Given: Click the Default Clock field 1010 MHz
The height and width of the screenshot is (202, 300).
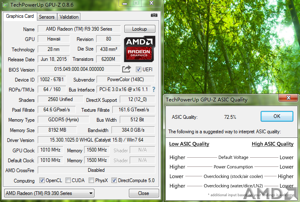Looking at the screenshot, I should tap(50, 160).
